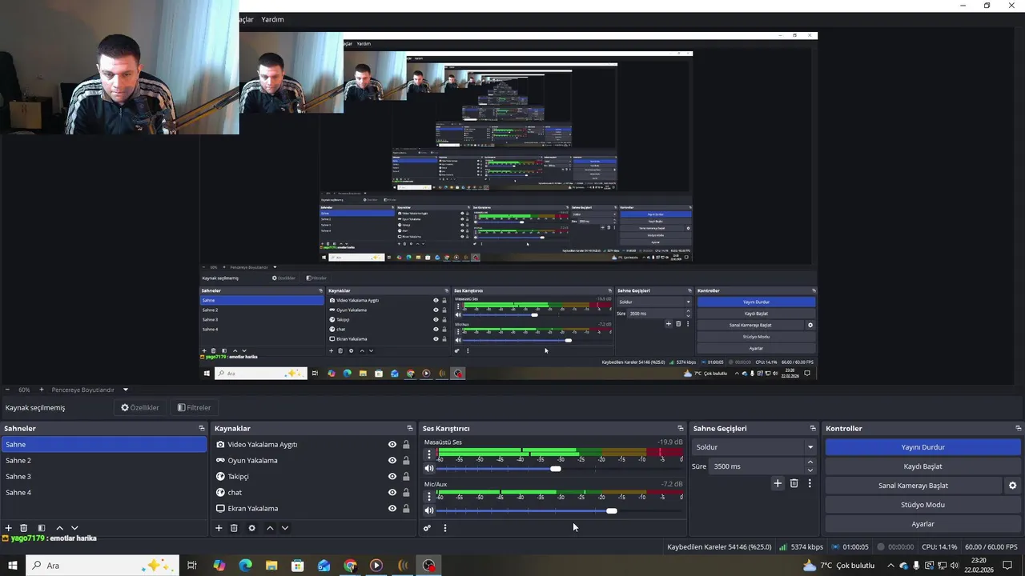
Task: Open Ayarlar settings button
Action: (x=922, y=524)
